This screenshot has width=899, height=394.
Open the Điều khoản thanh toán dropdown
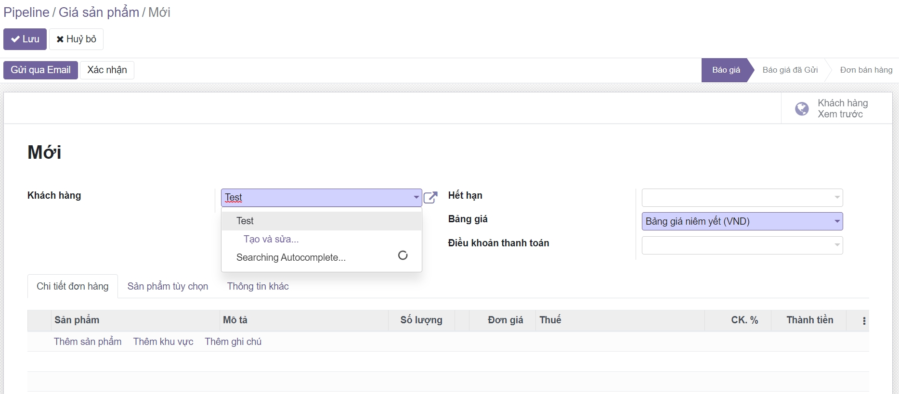click(x=837, y=245)
